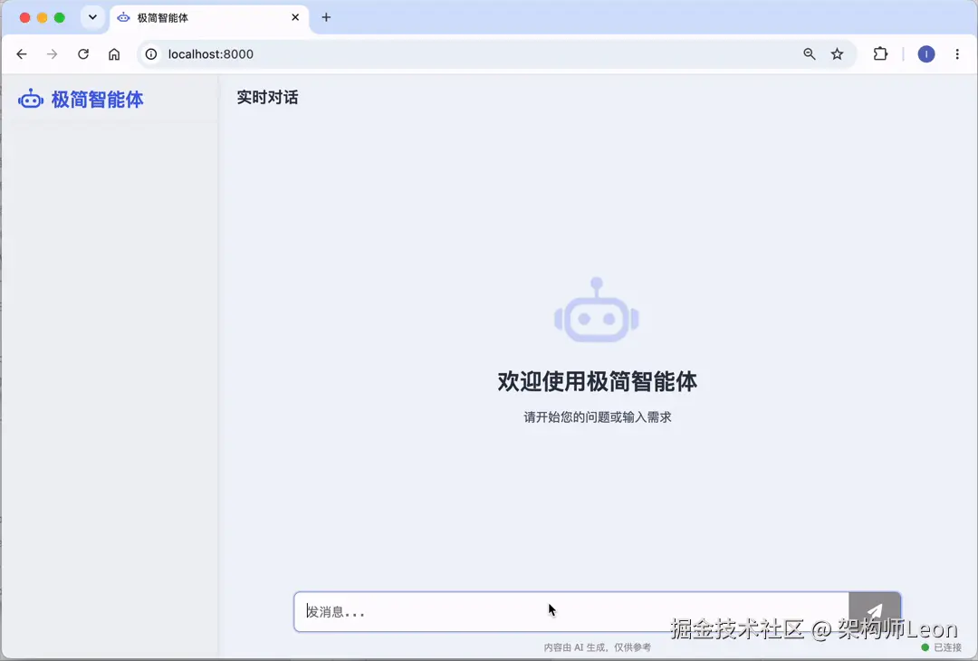Click the 请开始您的问题或输入需求 text
The width and height of the screenshot is (978, 661).
tap(597, 417)
